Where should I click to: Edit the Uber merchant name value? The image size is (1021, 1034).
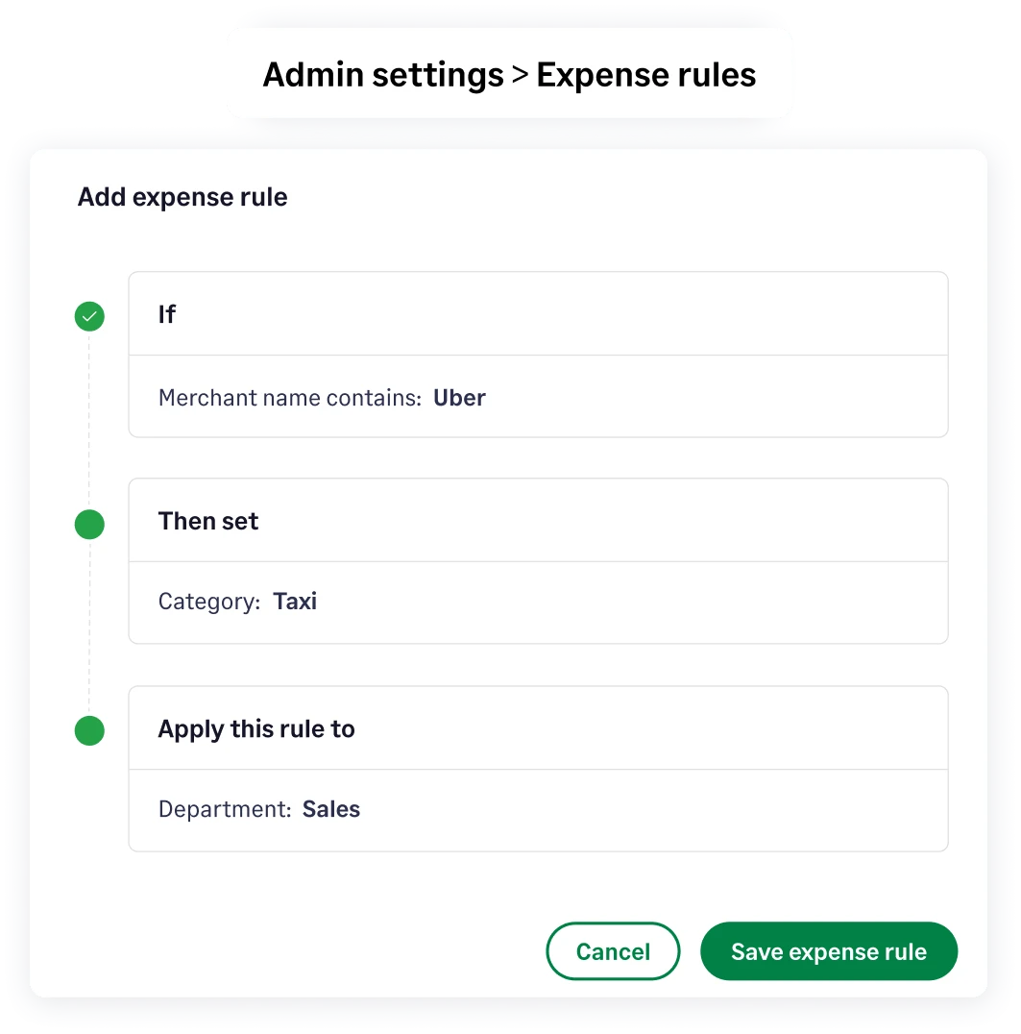(x=459, y=397)
